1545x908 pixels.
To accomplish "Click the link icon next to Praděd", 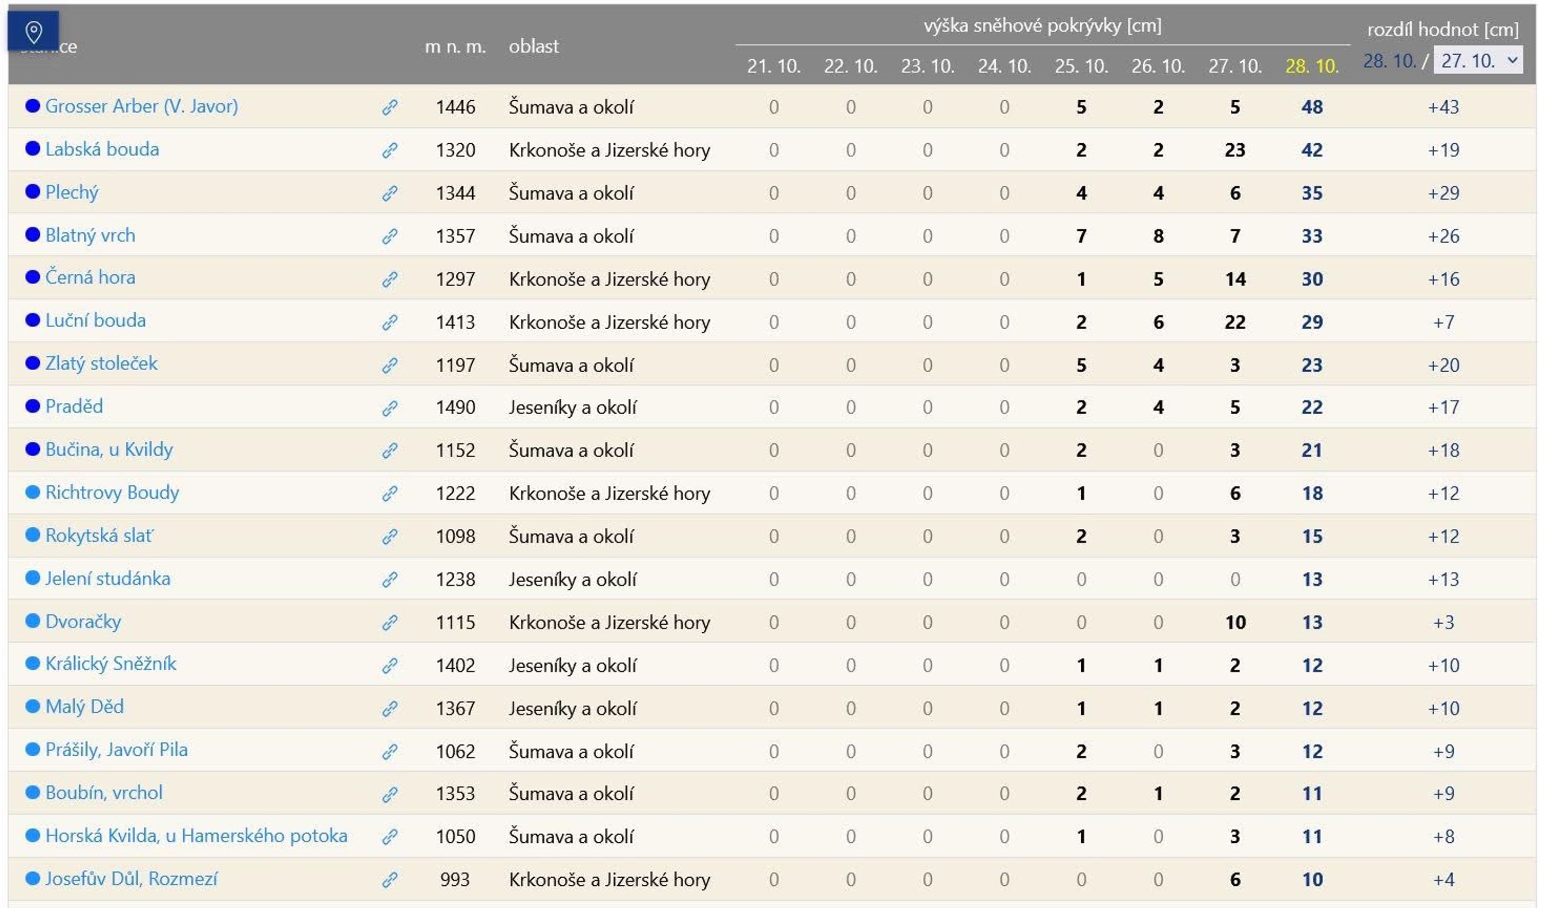I will (x=390, y=408).
